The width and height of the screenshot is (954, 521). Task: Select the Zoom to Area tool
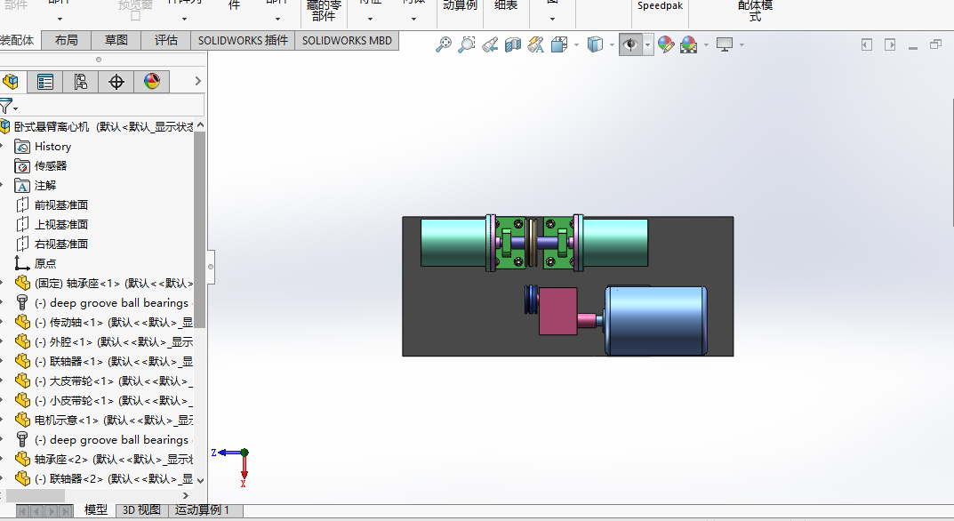pyautogui.click(x=466, y=44)
